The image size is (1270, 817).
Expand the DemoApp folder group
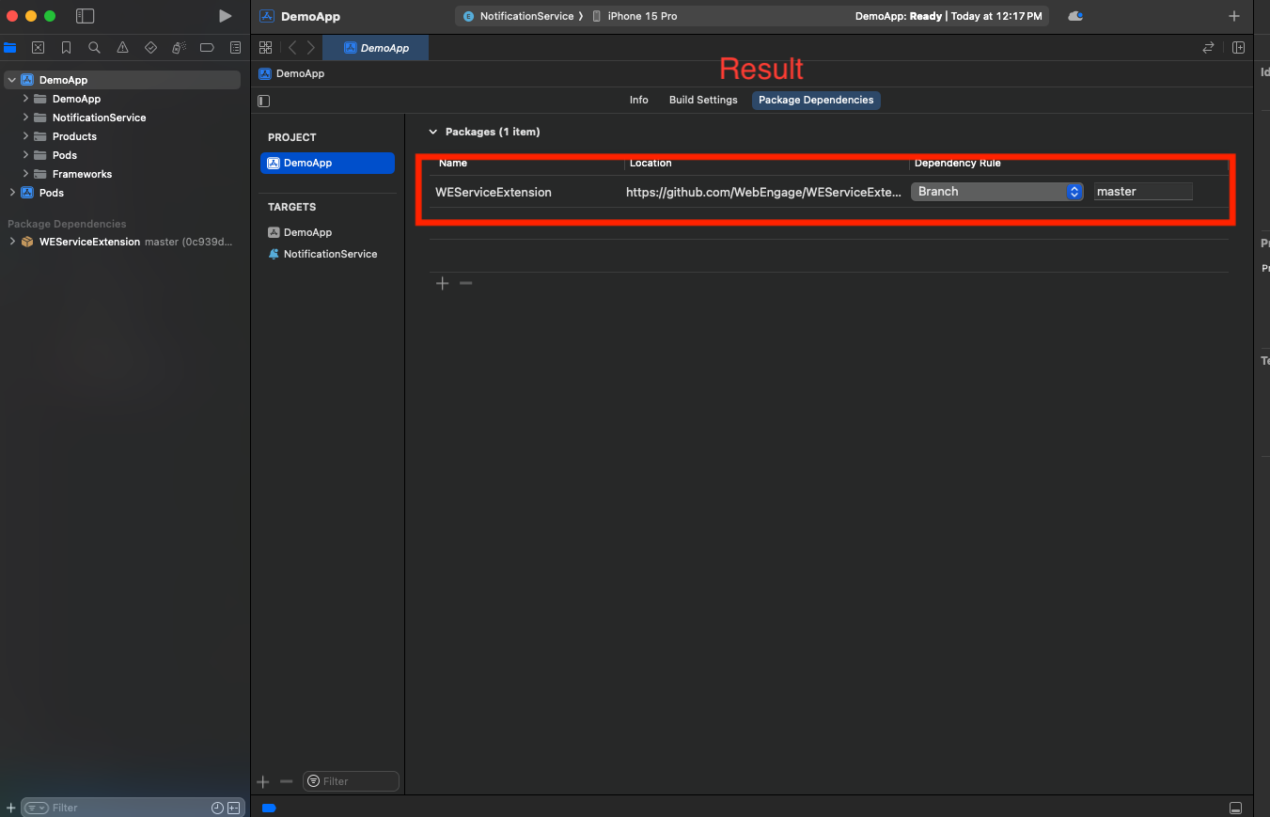pyautogui.click(x=26, y=99)
